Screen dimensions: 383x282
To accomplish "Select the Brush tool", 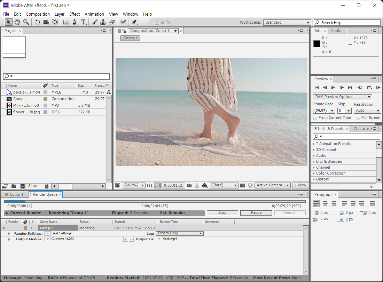I will [x=94, y=22].
